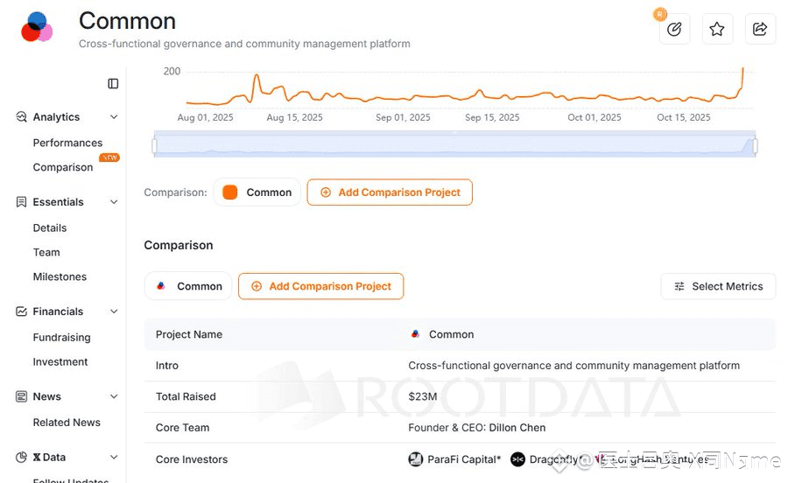This screenshot has height=483, width=788.
Task: Click the Common project logo
Action: pyautogui.click(x=37, y=28)
